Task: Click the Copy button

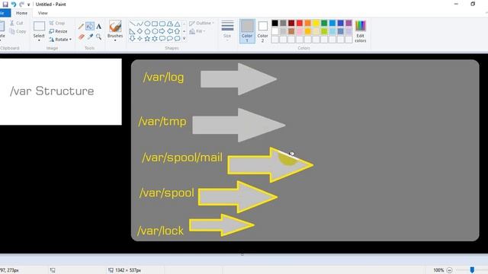Action: [x=18, y=31]
